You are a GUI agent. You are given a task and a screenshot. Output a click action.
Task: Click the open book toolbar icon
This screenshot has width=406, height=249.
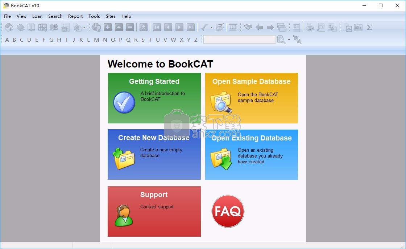coord(31,27)
